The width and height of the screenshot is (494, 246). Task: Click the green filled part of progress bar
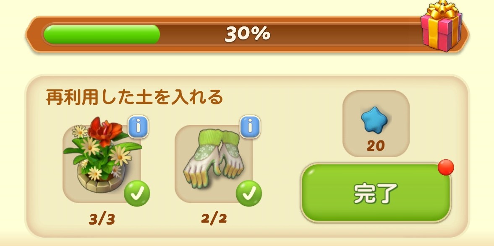(102, 34)
